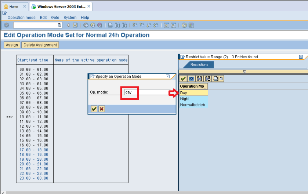
Task: Select the 16.00 - 17.00 time interval
Action: (x=34, y=145)
